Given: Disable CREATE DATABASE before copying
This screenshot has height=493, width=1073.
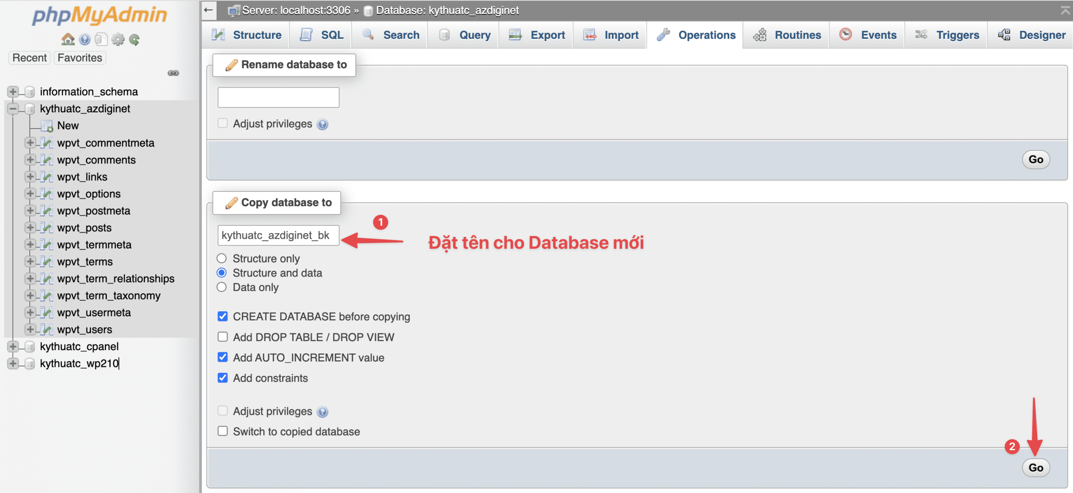Looking at the screenshot, I should pos(223,317).
